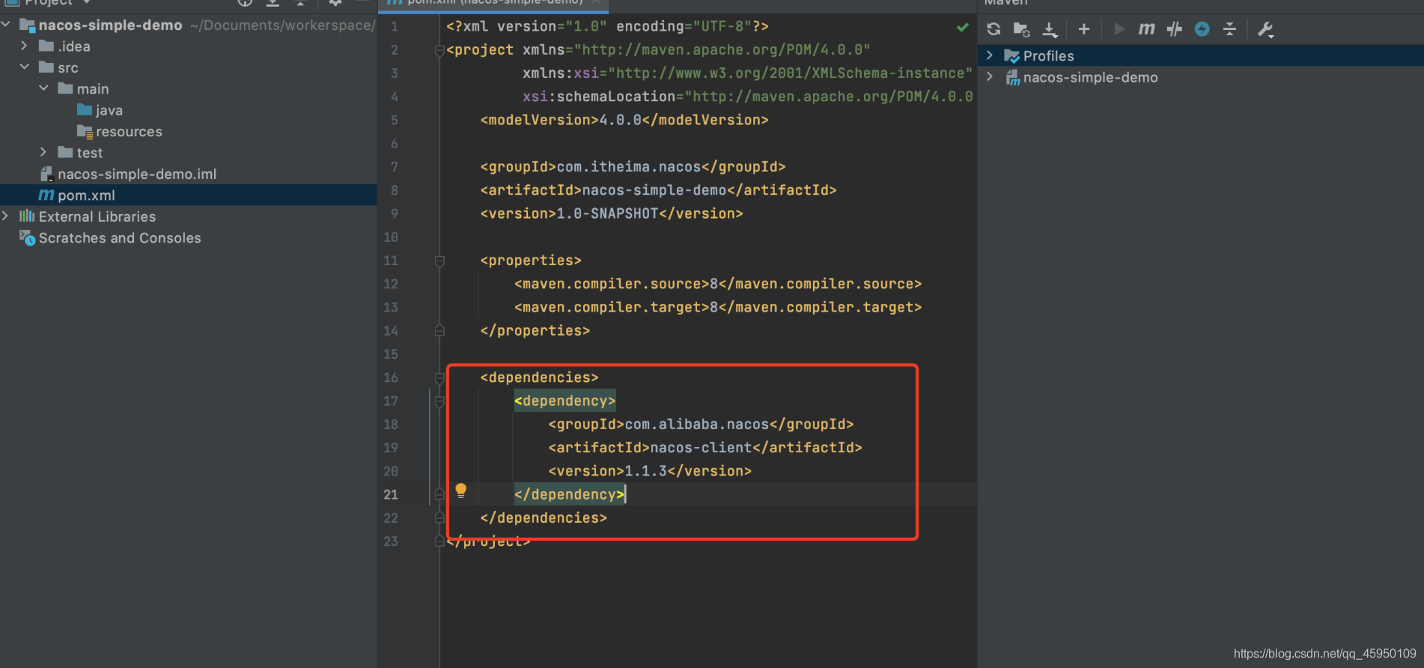Fold the project tag at line 2

coord(439,50)
